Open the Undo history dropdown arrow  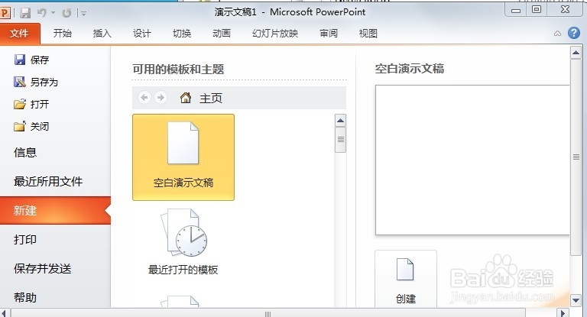pos(54,13)
